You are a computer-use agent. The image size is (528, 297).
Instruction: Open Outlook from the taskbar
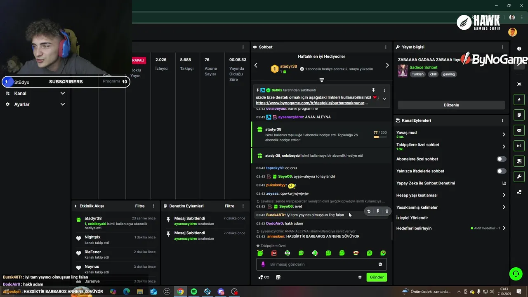point(153,292)
